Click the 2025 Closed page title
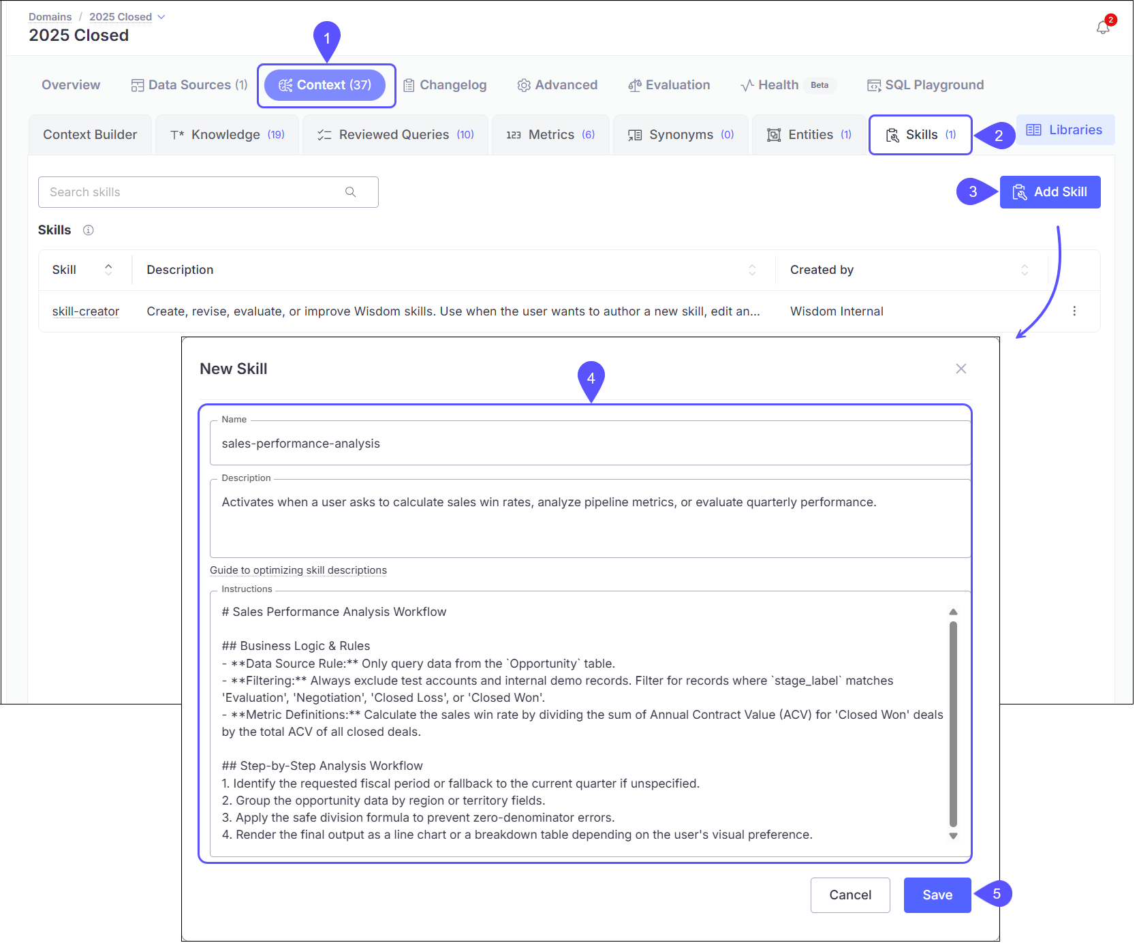This screenshot has width=1139, height=945. pos(79,35)
